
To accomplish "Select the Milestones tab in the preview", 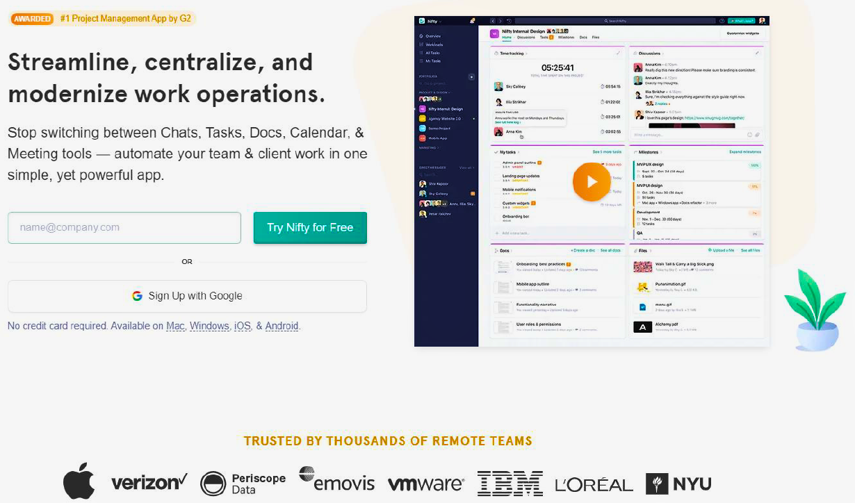I will pos(566,38).
